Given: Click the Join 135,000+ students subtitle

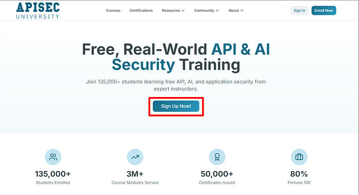Looking at the screenshot, I should pyautogui.click(x=176, y=85).
